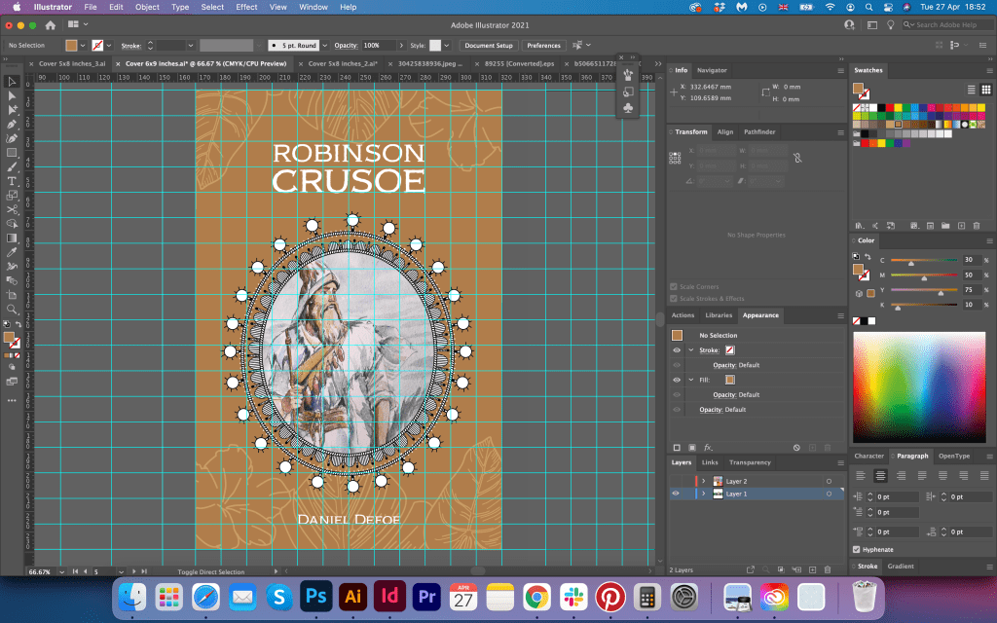The height and width of the screenshot is (623, 997).
Task: Toggle visibility of Stroke attribute in Appearance
Action: point(677,349)
